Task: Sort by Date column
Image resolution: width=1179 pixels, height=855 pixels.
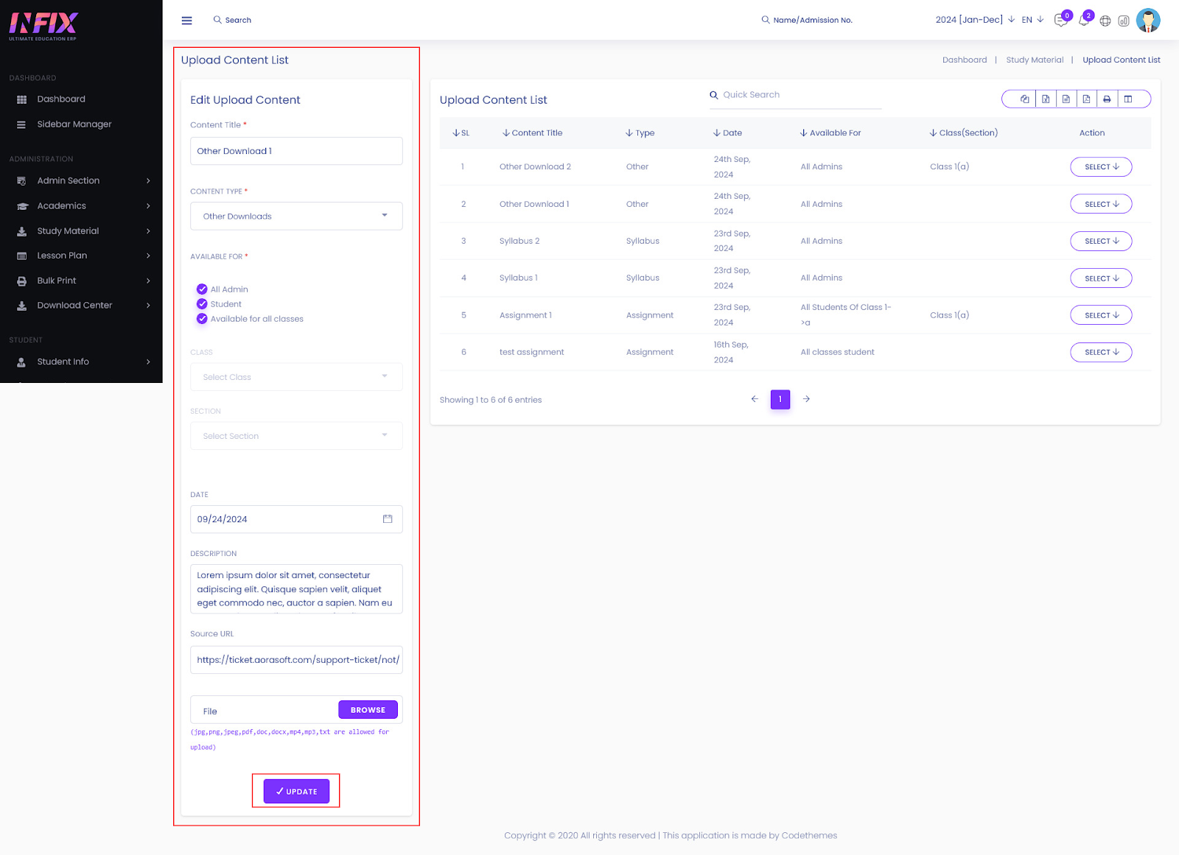Action: [727, 133]
